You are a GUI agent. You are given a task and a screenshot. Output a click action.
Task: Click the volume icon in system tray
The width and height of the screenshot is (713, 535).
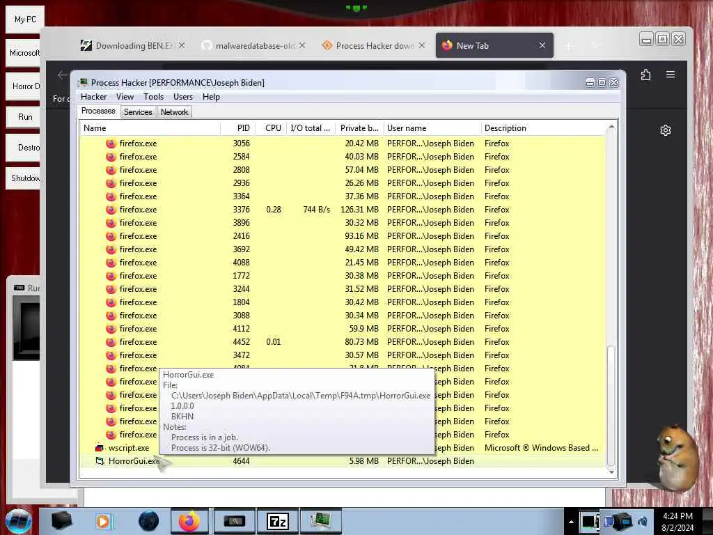point(643,522)
